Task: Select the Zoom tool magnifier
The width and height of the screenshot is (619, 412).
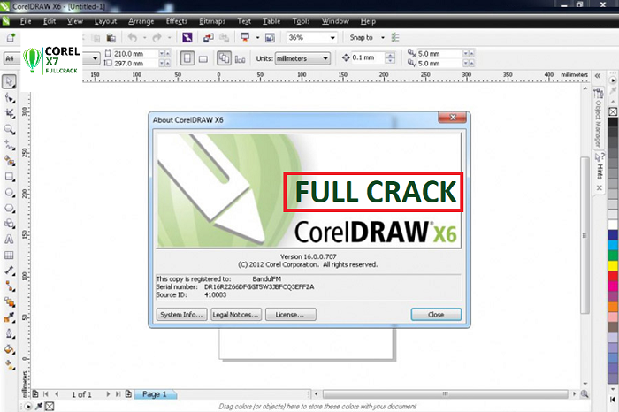Action: pos(10,129)
